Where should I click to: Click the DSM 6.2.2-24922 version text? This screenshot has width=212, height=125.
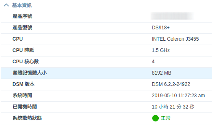point(171,84)
